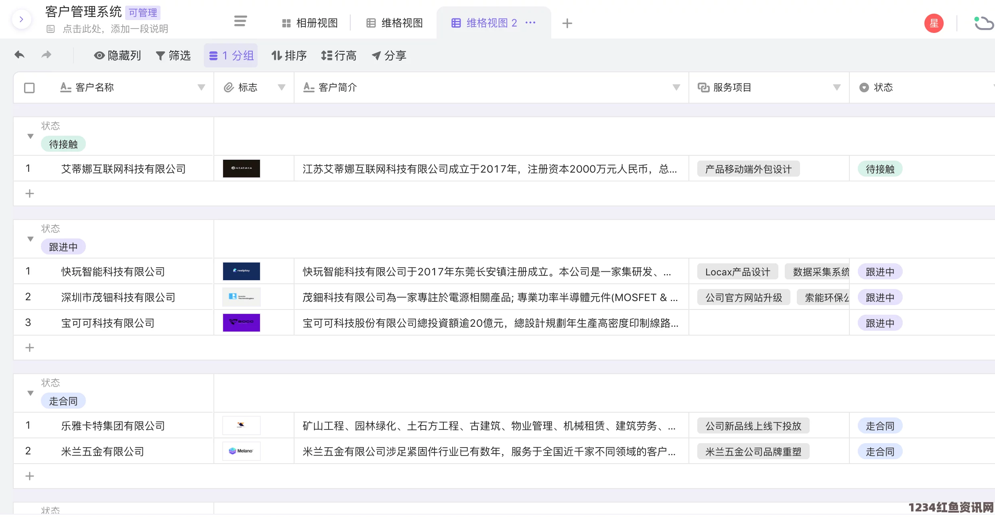Image resolution: width=995 pixels, height=517 pixels.
Task: Open the 1 分组 grouping settings
Action: tap(231, 55)
